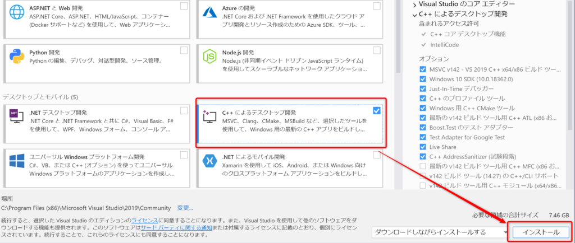Check the v142 C++ モジュール option
The height and width of the screenshot is (243, 575).
[422, 186]
